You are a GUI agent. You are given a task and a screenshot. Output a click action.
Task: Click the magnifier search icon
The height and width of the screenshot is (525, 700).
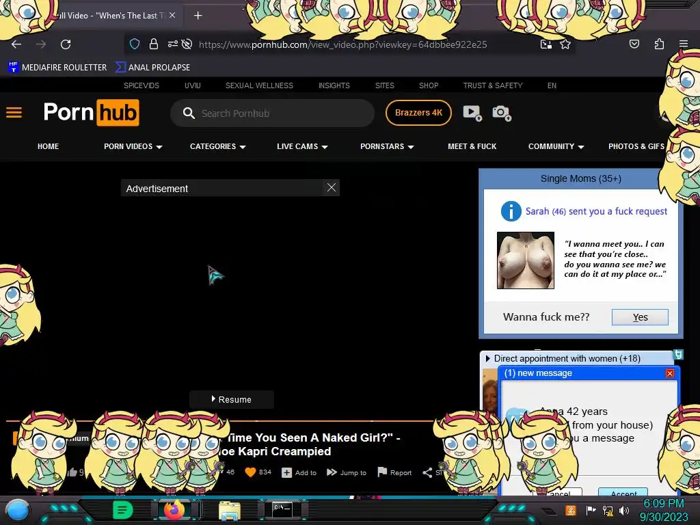pyautogui.click(x=189, y=113)
